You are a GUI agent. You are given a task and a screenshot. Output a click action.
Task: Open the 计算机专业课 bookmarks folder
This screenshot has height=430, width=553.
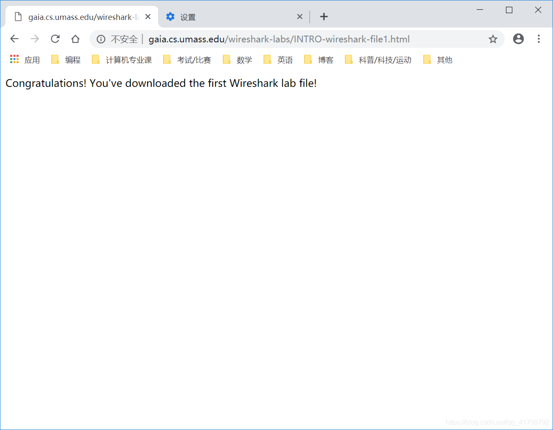point(122,60)
